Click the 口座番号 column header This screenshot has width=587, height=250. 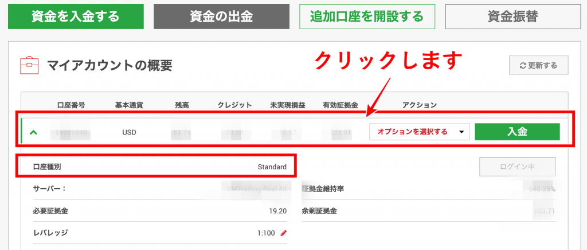(x=71, y=105)
